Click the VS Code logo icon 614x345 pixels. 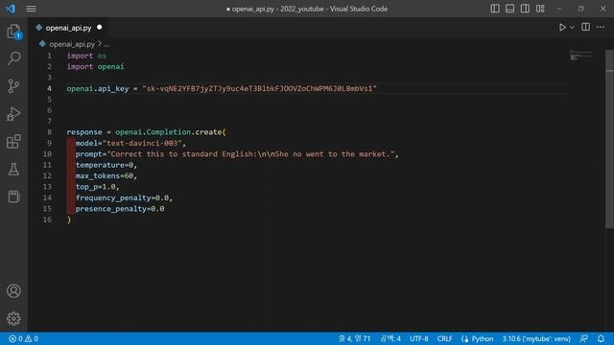(x=11, y=9)
